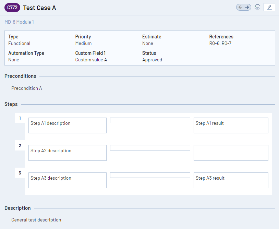Select the Step A2 description box
Image resolution: width=279 pixels, height=229 pixels.
(x=67, y=153)
